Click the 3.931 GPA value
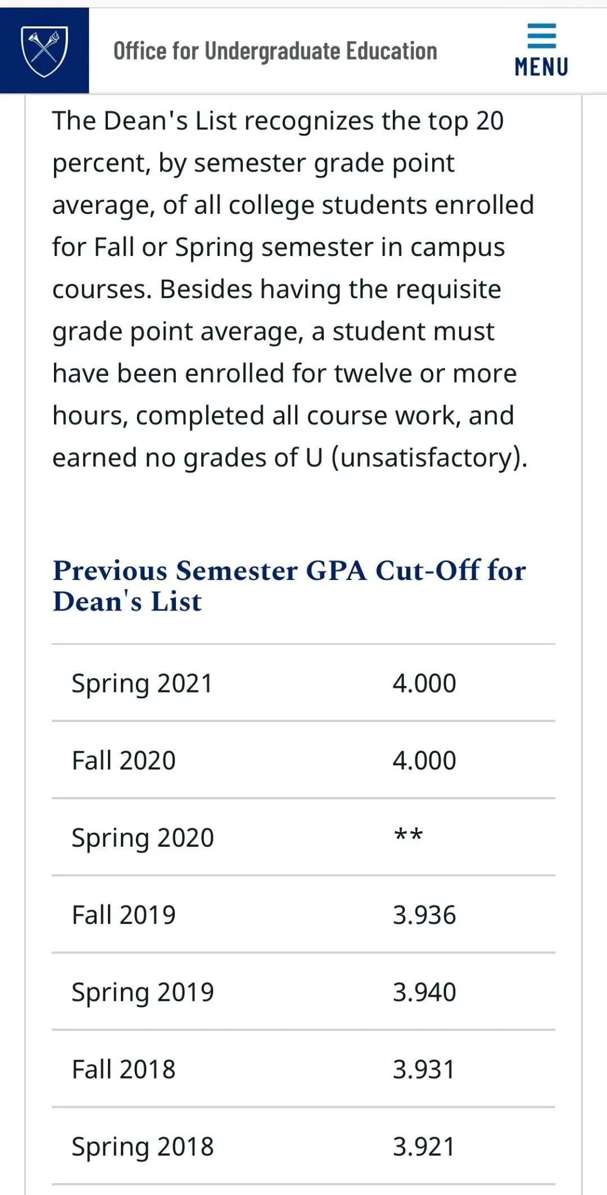This screenshot has width=607, height=1195. [423, 1069]
